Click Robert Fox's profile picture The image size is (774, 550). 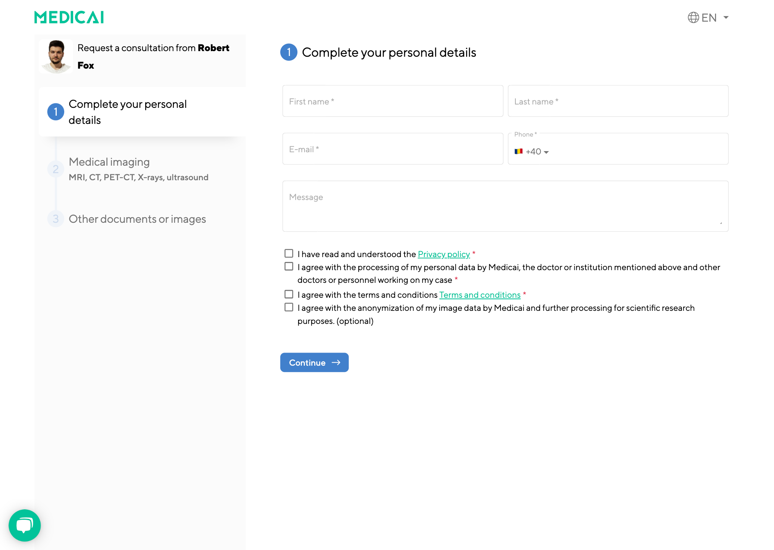click(56, 56)
